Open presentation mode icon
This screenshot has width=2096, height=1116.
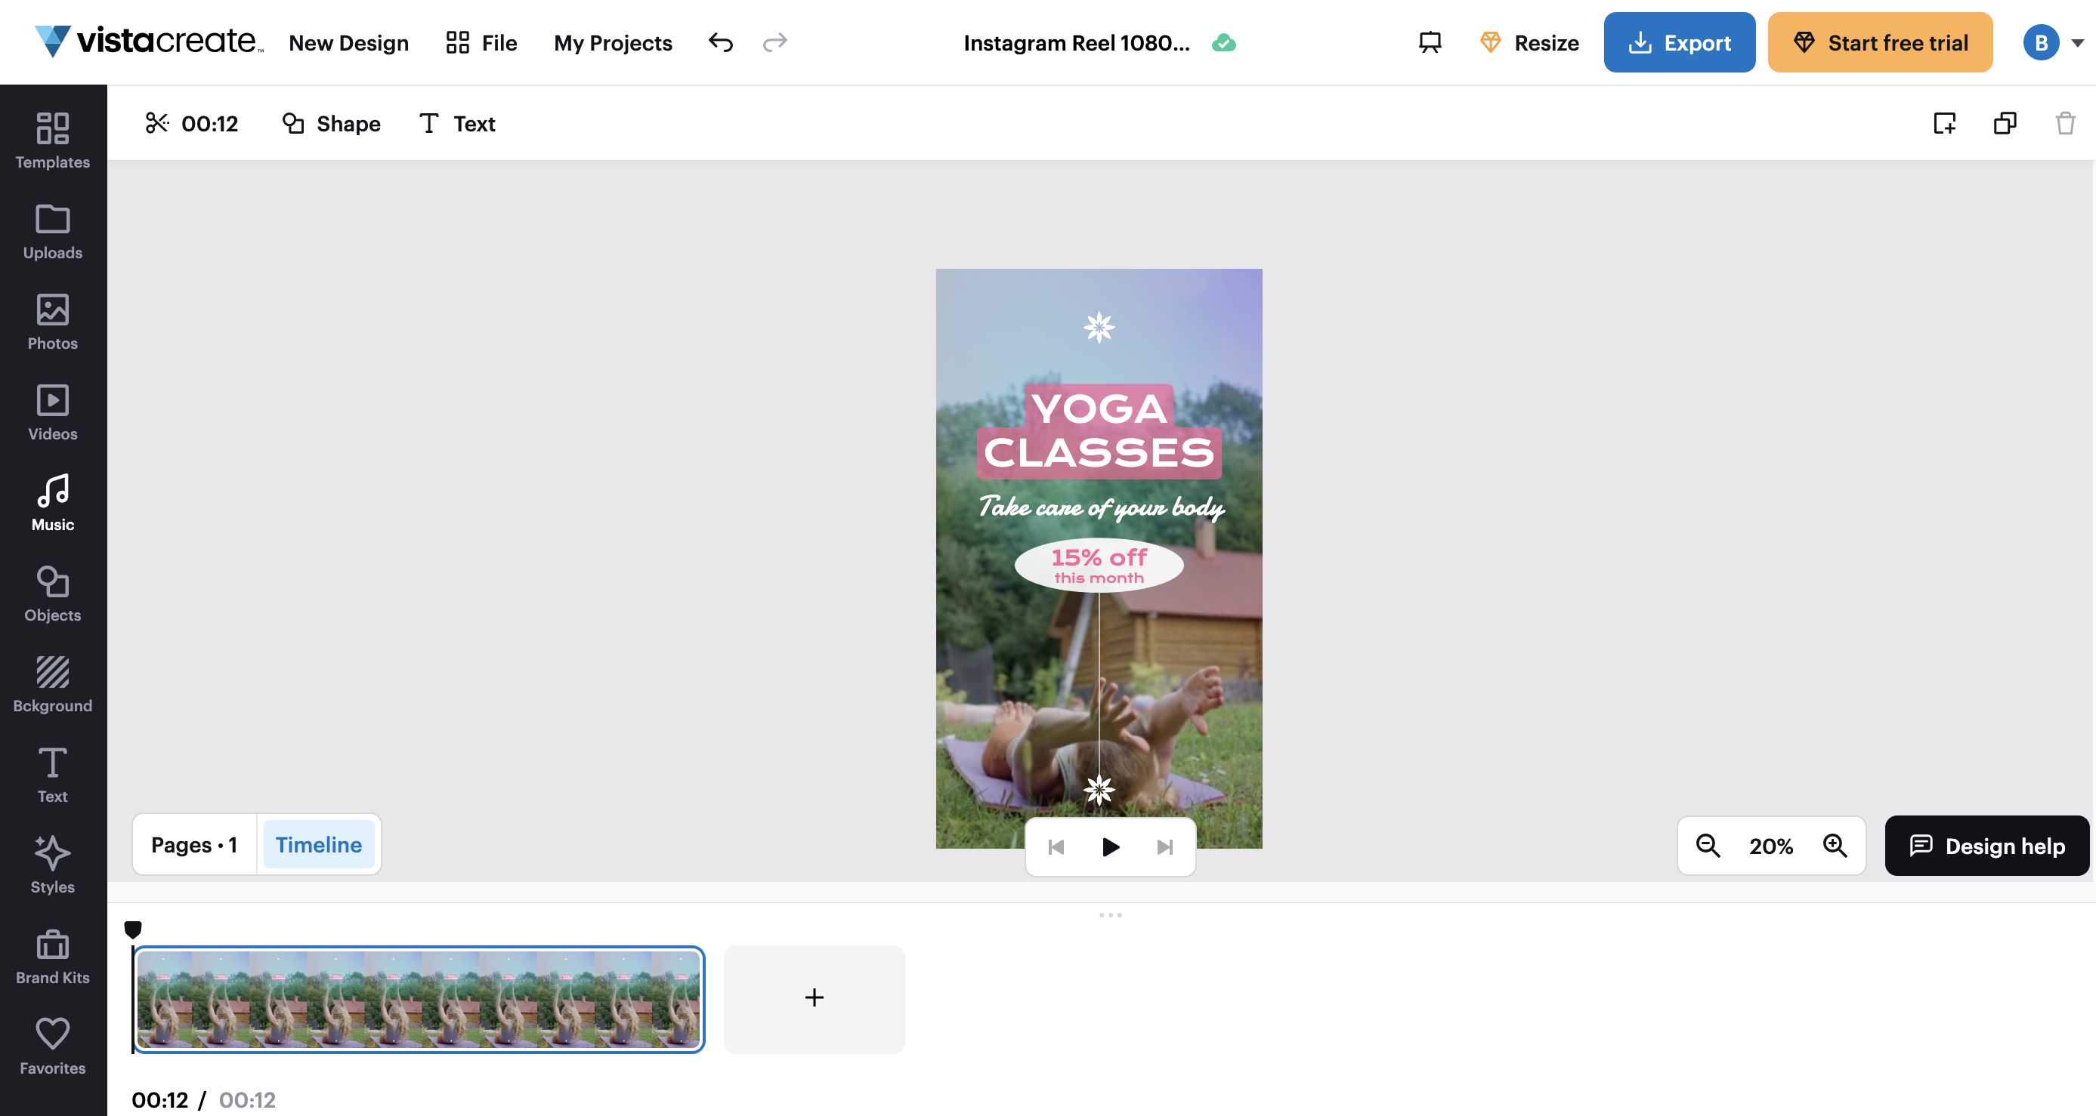pyautogui.click(x=1430, y=42)
